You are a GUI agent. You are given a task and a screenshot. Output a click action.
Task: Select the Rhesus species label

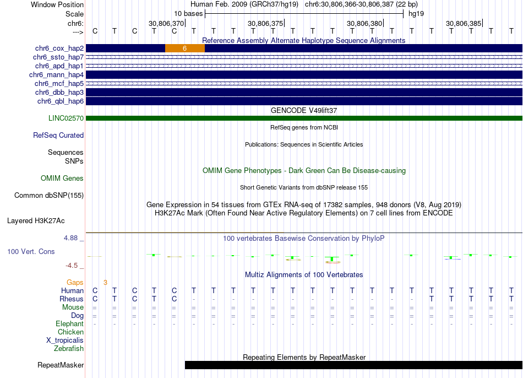(72, 299)
